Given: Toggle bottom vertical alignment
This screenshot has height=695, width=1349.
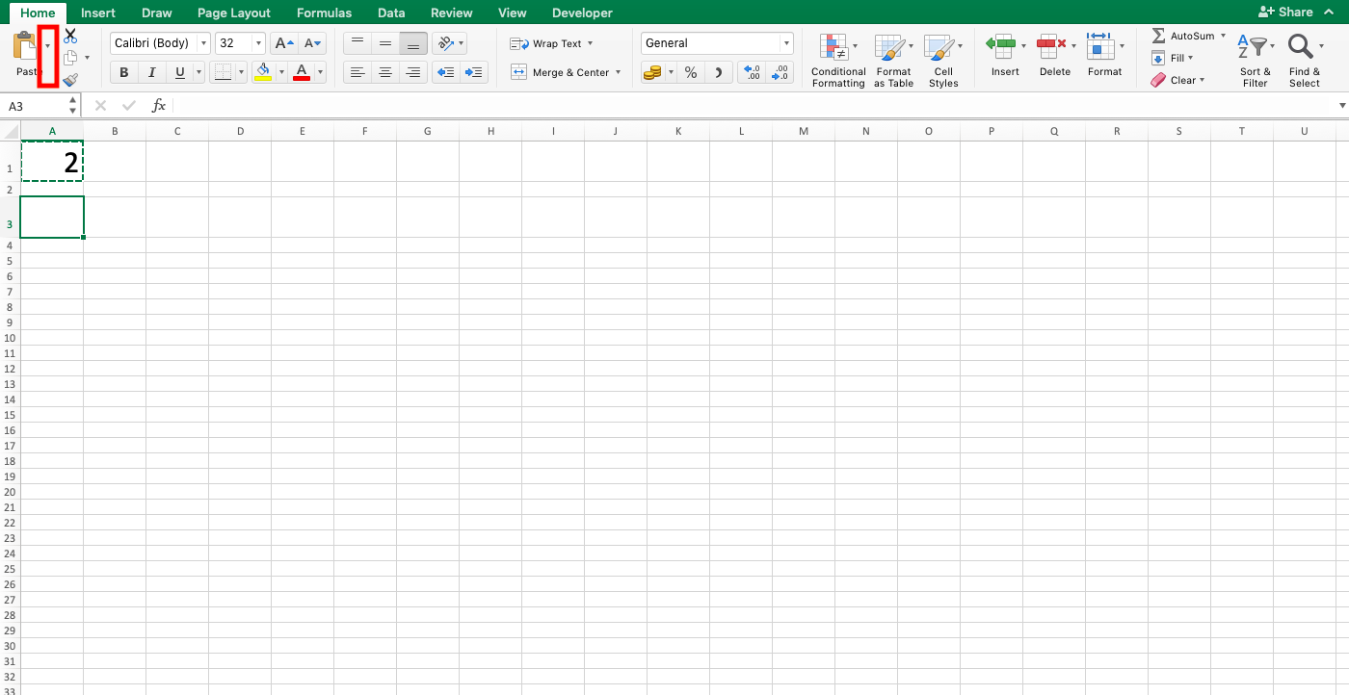Looking at the screenshot, I should [x=413, y=43].
